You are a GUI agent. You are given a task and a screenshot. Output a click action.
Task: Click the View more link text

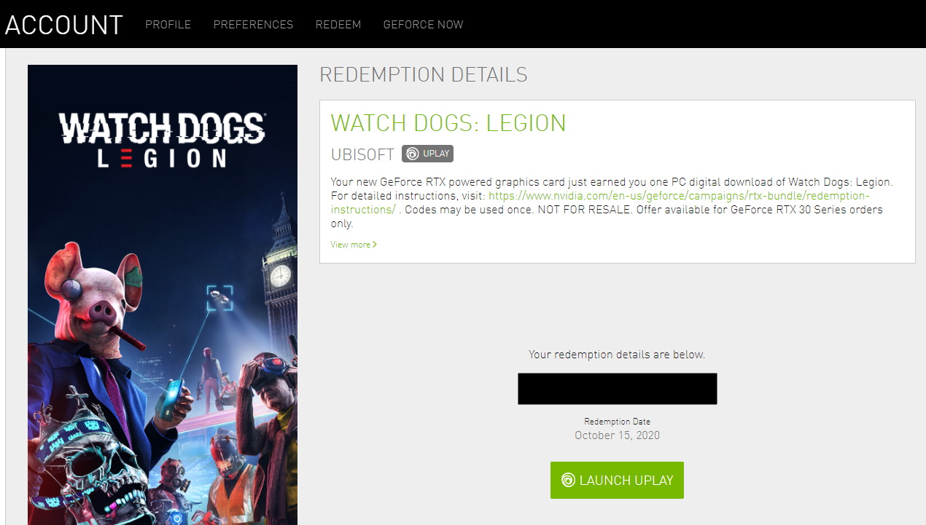[350, 245]
